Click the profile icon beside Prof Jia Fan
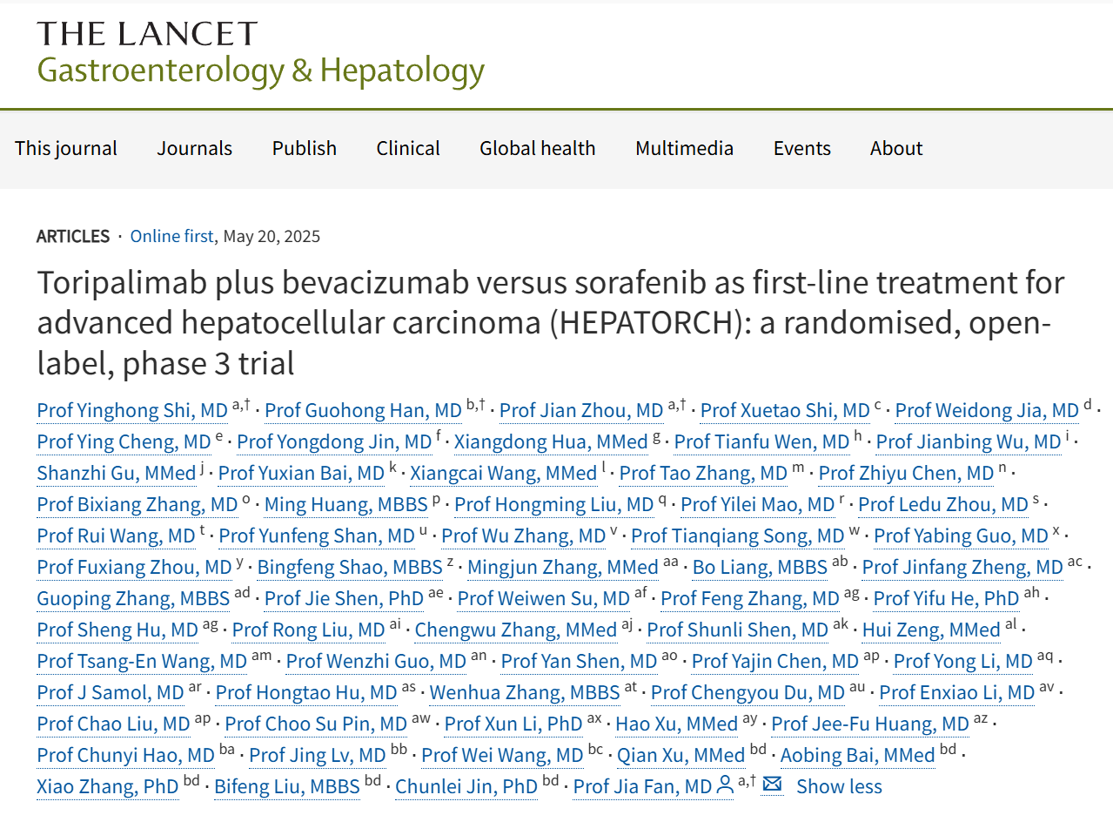Viewport: 1113px width, 815px height. (725, 786)
